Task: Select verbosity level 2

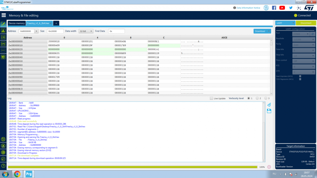Action: click(x=257, y=98)
